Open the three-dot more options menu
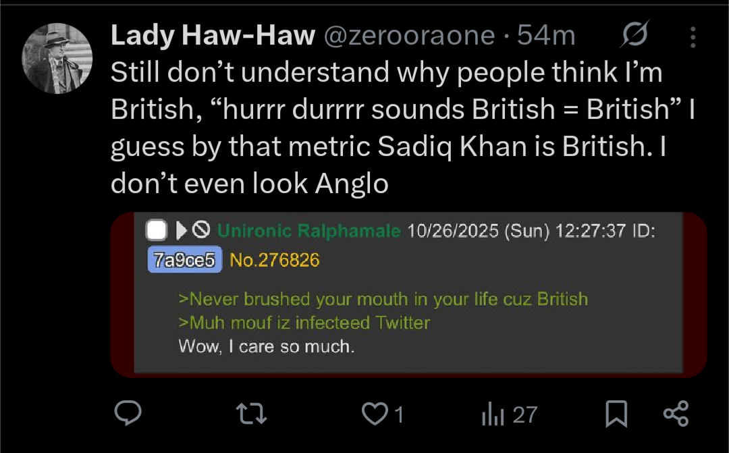The width and height of the screenshot is (729, 453). (x=693, y=37)
